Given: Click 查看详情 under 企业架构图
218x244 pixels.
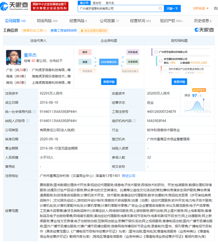Looking at the screenshot, I should coord(108,82).
